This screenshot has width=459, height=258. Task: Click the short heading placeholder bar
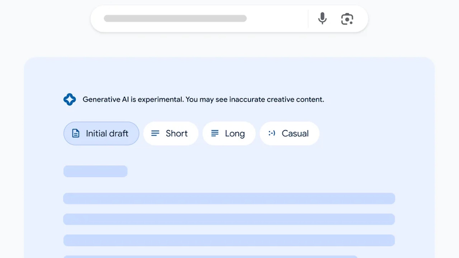[x=95, y=171]
